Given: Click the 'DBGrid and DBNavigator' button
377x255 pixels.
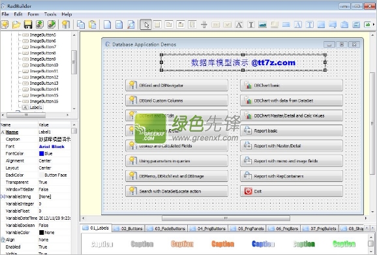Looking at the screenshot, I should coord(177,85).
